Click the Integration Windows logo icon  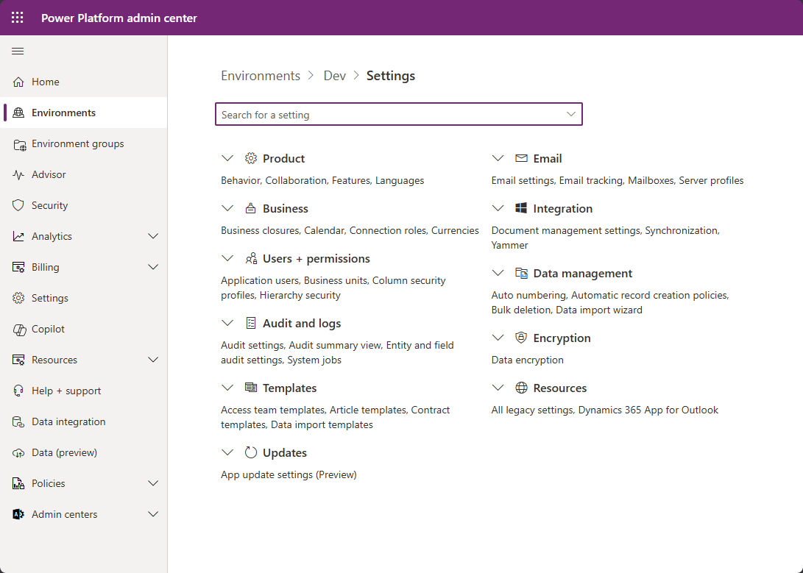pos(521,207)
